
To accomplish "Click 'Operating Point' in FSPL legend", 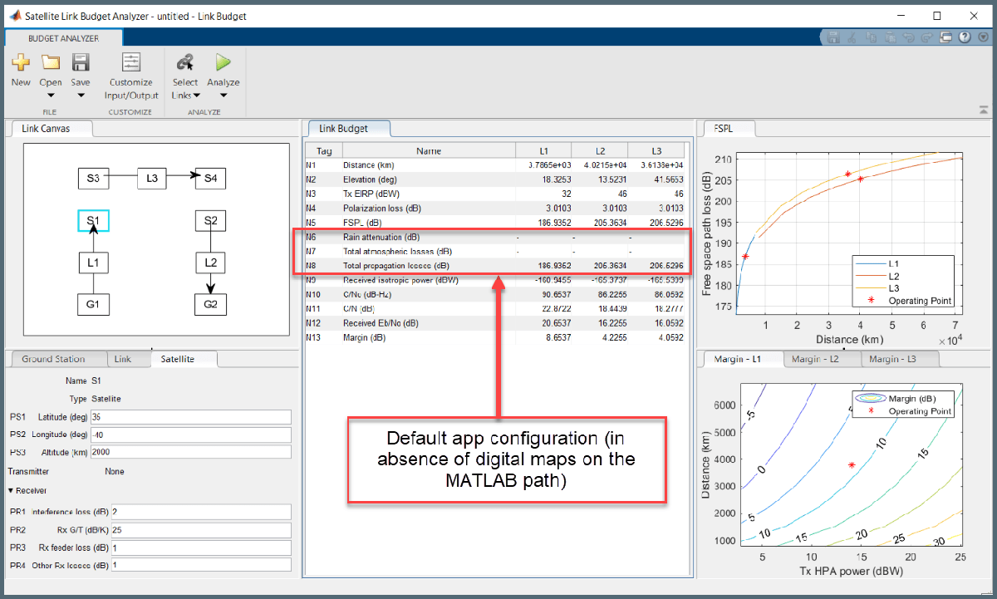I will [920, 301].
